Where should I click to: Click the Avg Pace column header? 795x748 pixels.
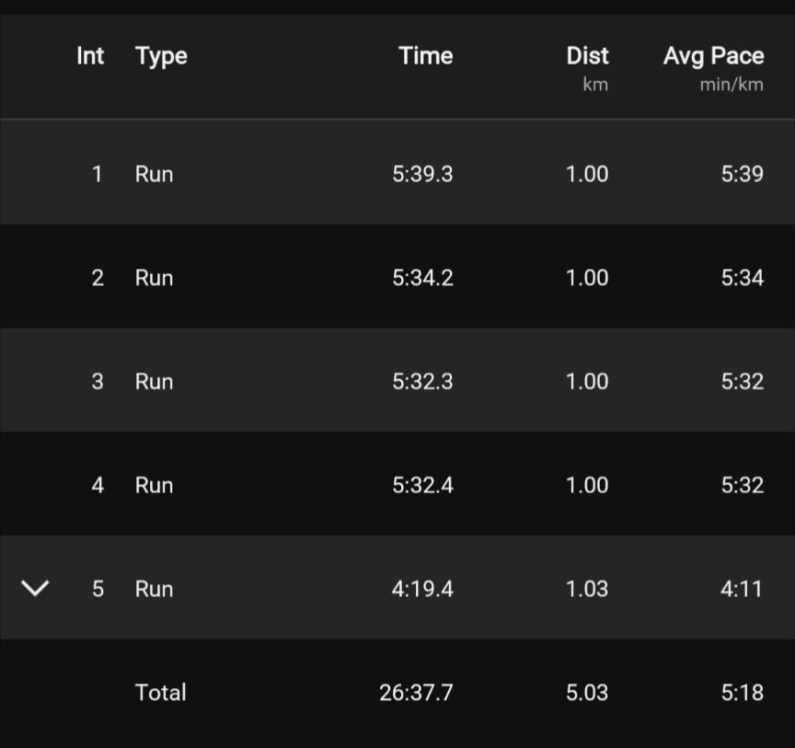713,56
